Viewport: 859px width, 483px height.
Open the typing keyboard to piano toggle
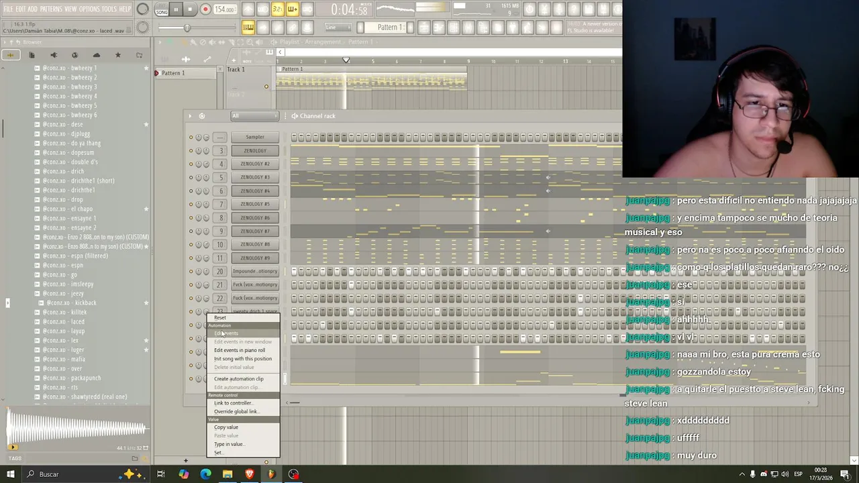coord(248,28)
